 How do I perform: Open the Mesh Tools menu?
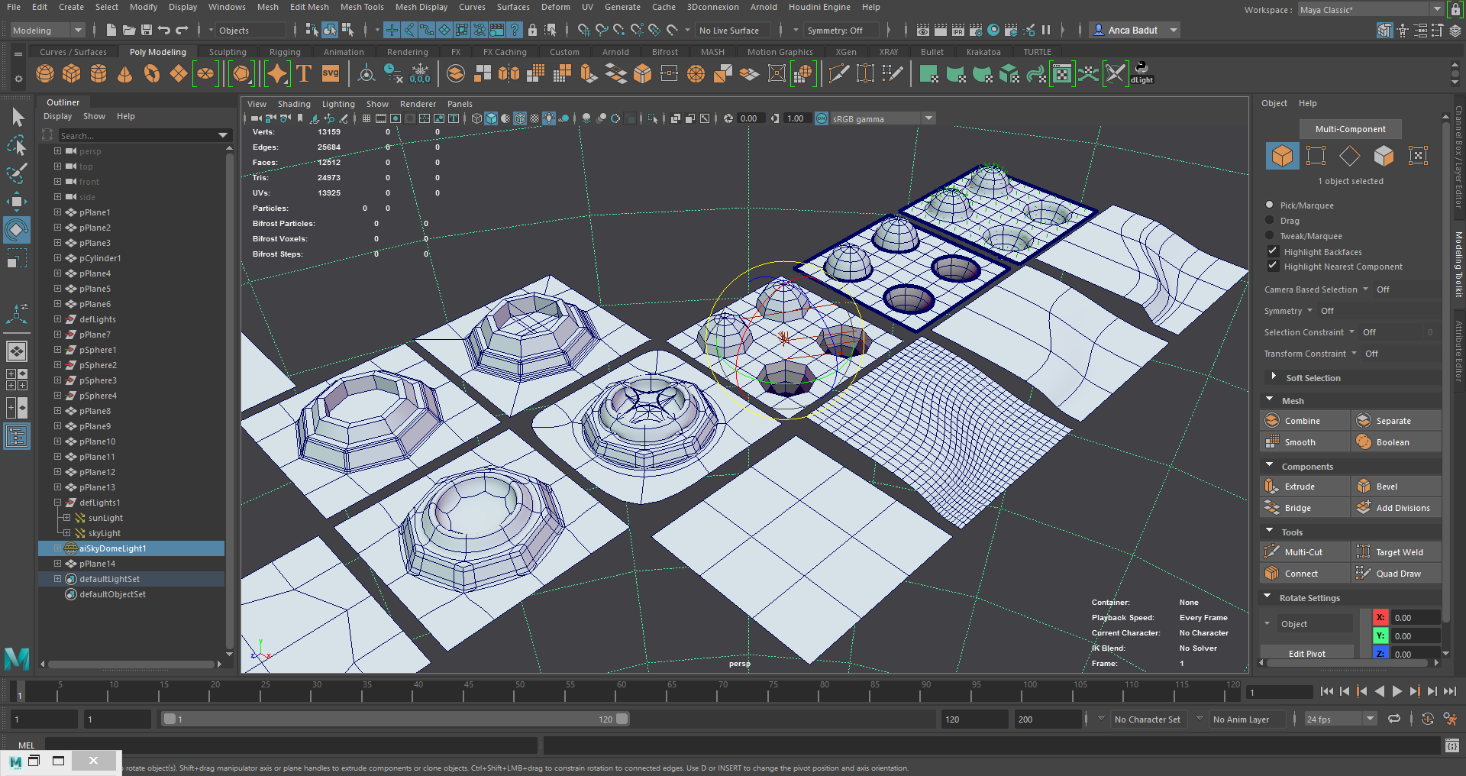pos(361,7)
